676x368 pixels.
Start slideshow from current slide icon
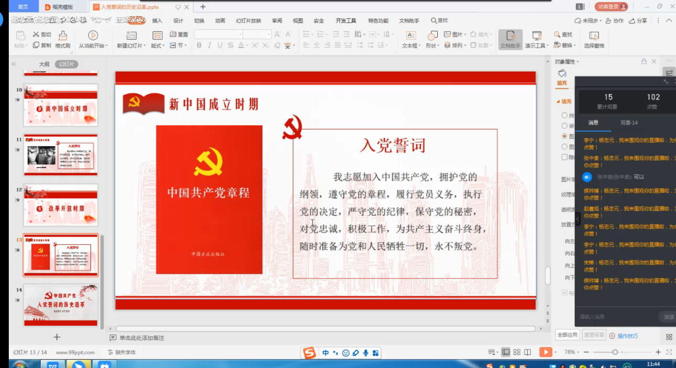[93, 36]
